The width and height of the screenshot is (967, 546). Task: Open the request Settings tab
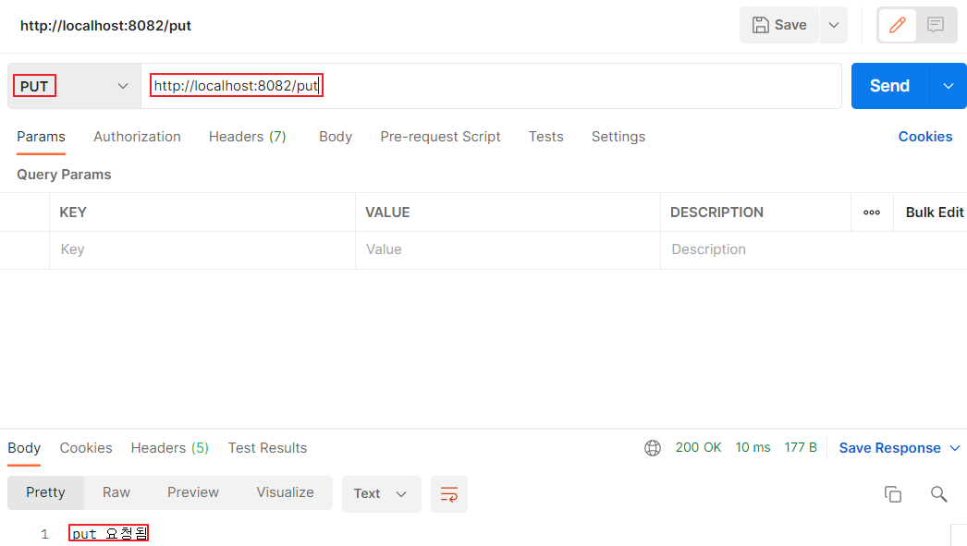click(x=618, y=137)
